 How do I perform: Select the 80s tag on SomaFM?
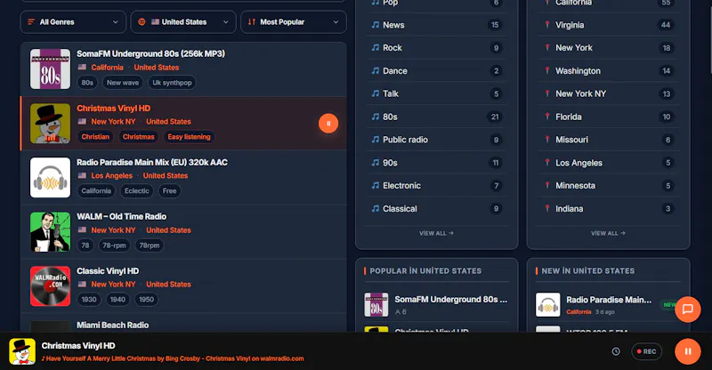click(87, 83)
